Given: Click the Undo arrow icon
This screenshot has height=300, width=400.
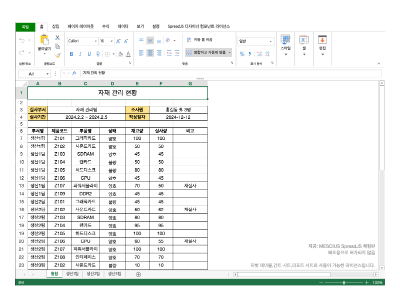Looking at the screenshot, I should pos(22,40).
